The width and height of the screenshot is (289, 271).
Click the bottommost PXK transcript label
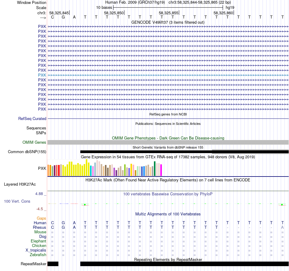(x=42, y=109)
